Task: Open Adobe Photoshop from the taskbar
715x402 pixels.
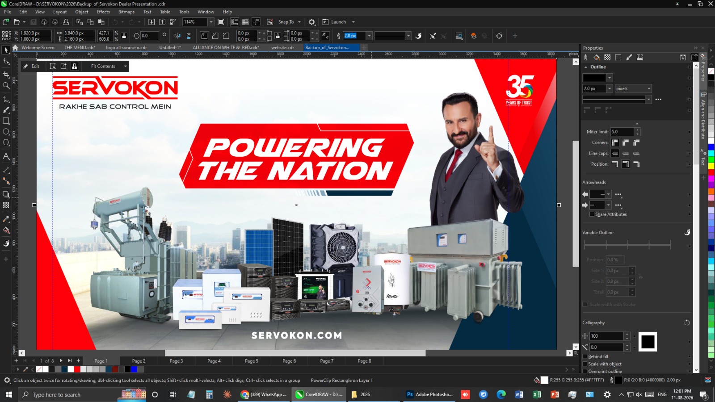Action: (429, 394)
